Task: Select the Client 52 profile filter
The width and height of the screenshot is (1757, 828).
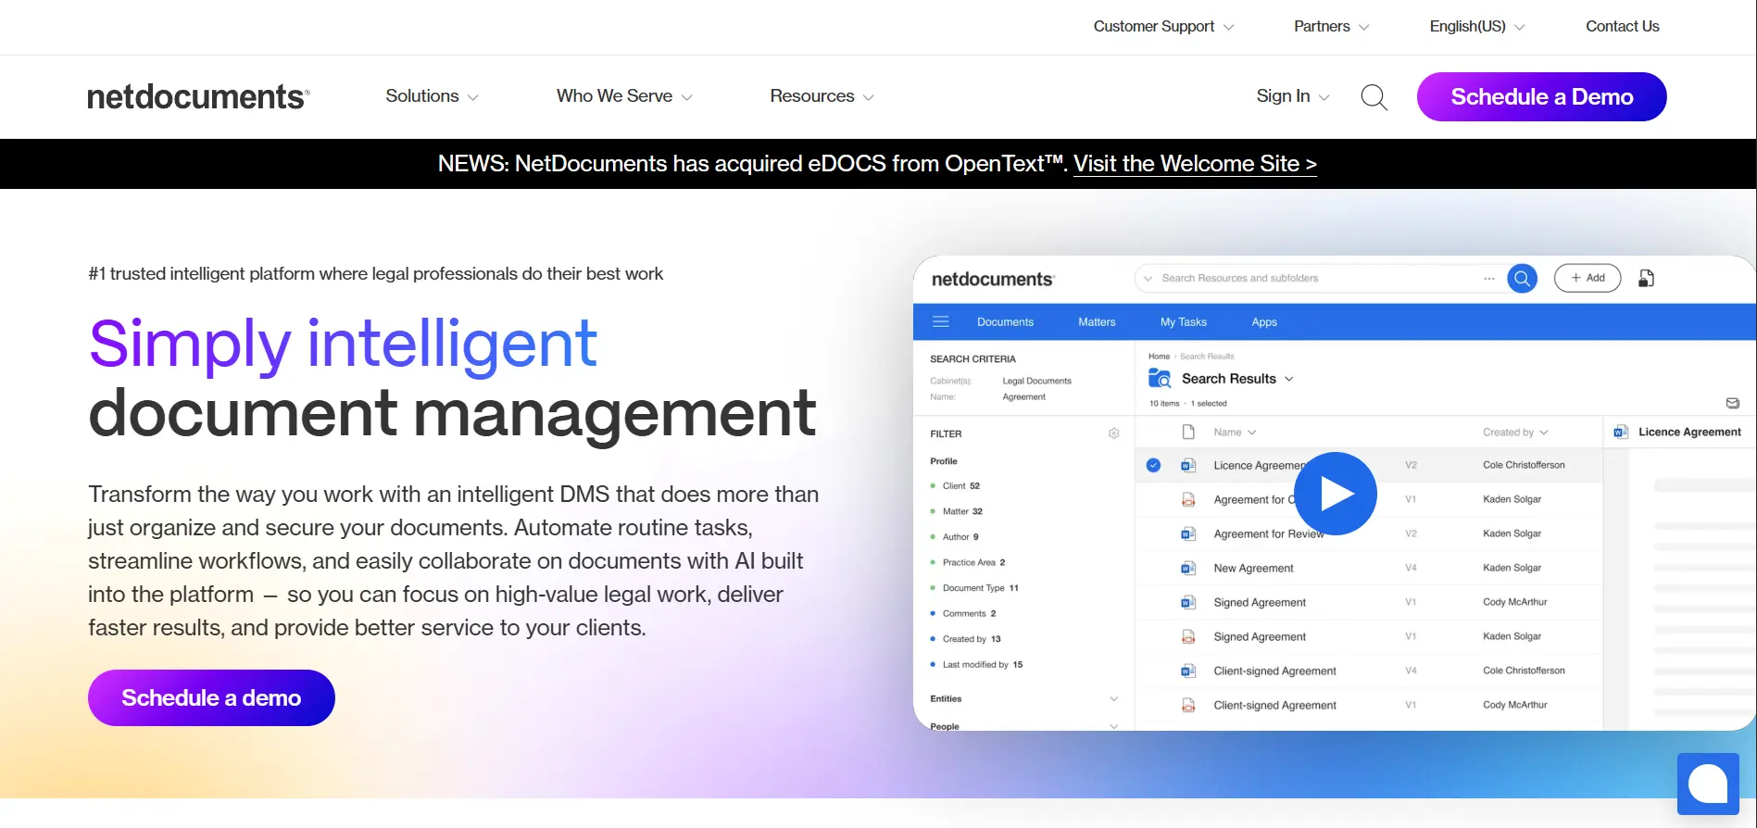Action: pos(960,485)
